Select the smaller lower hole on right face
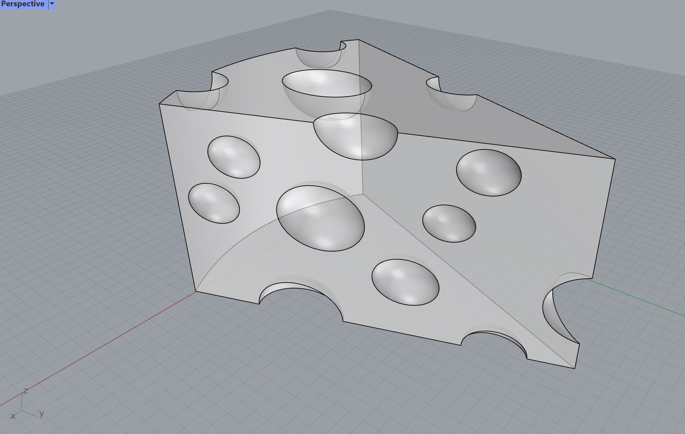Screen dimensions: 685x434 point(449,223)
